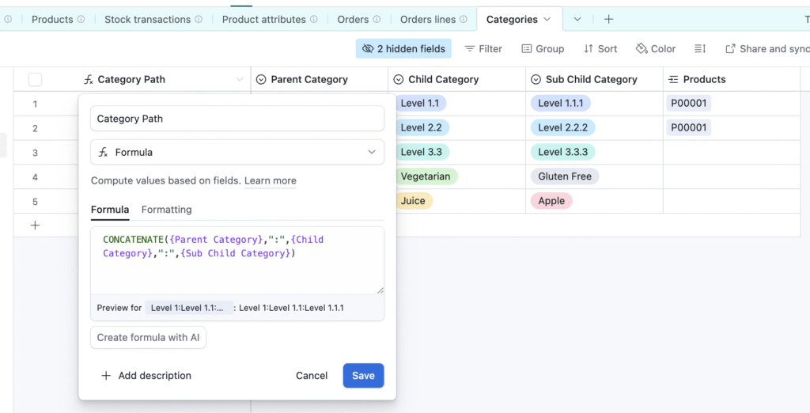Click the plus icon to add a new row
Image resolution: width=810 pixels, height=413 pixels.
coord(35,225)
